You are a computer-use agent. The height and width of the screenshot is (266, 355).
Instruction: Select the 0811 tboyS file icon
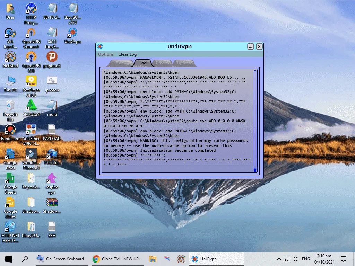tap(52, 38)
